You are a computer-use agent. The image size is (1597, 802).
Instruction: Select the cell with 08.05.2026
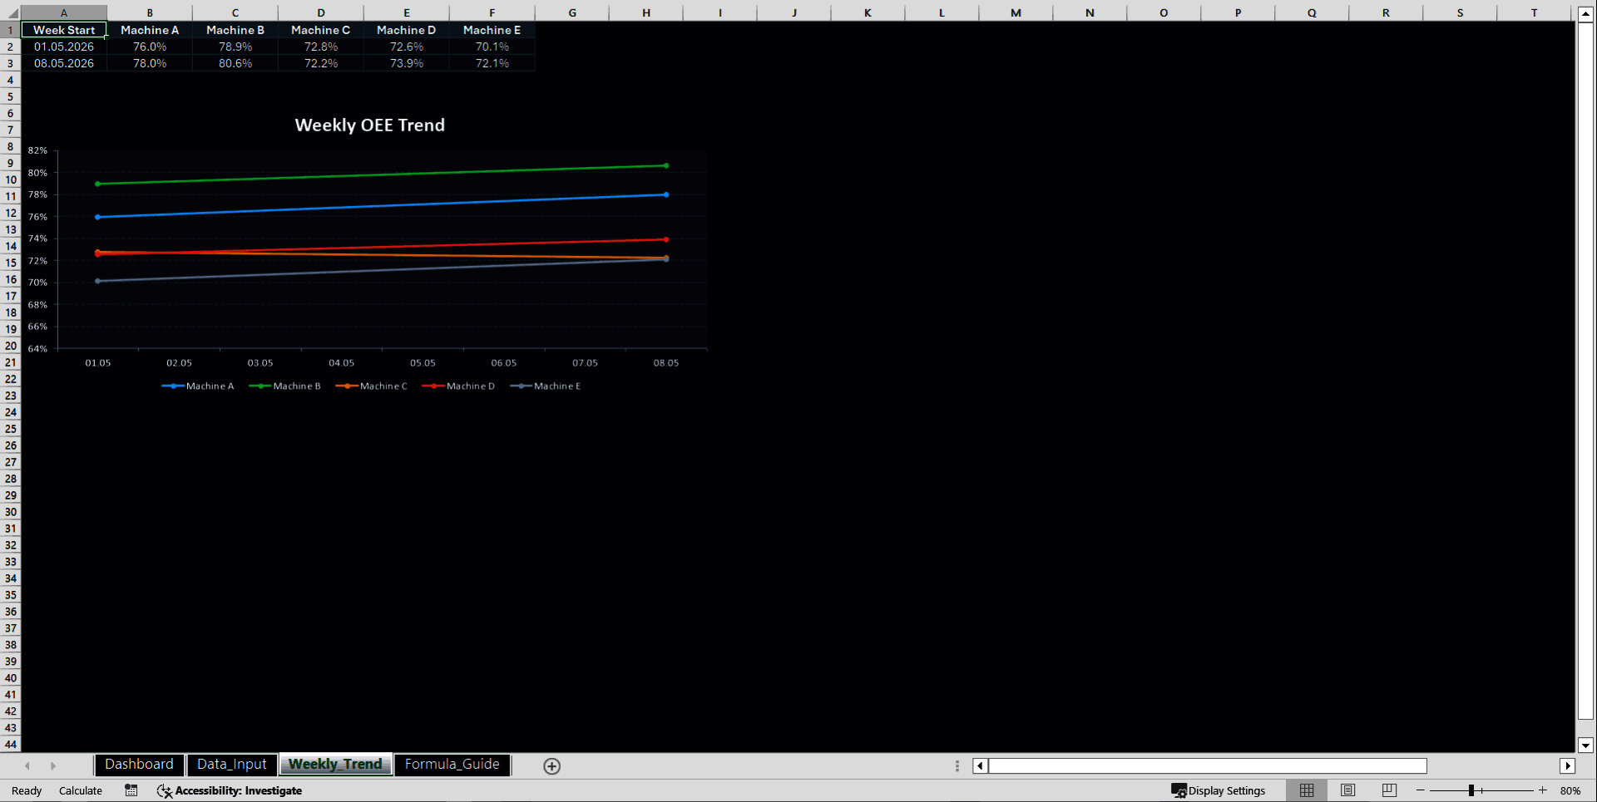(x=64, y=63)
